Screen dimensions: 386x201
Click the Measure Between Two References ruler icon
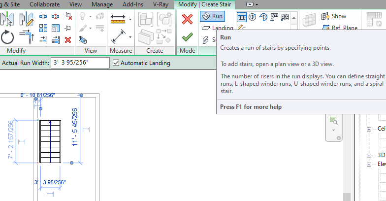(118, 19)
